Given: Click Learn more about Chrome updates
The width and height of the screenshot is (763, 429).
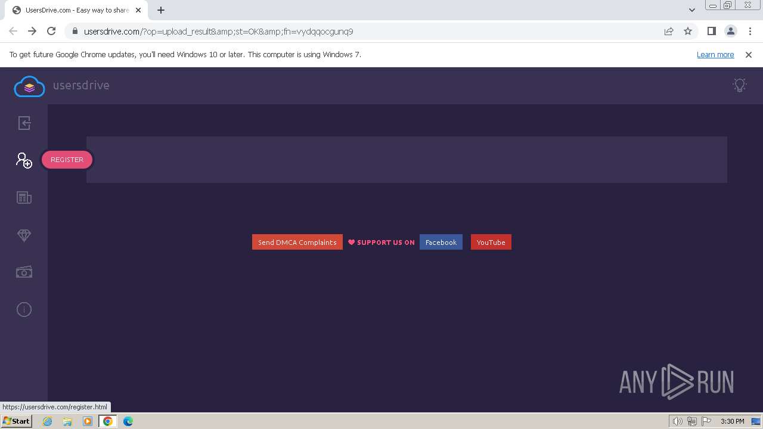Looking at the screenshot, I should [x=715, y=54].
